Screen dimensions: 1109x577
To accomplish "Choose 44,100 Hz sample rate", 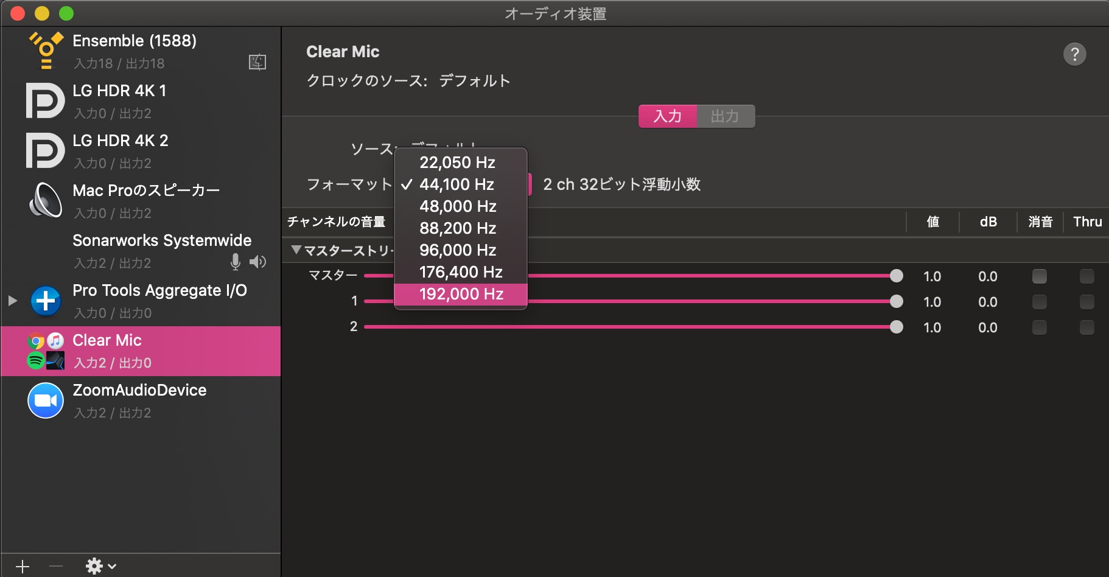I will pyautogui.click(x=461, y=184).
